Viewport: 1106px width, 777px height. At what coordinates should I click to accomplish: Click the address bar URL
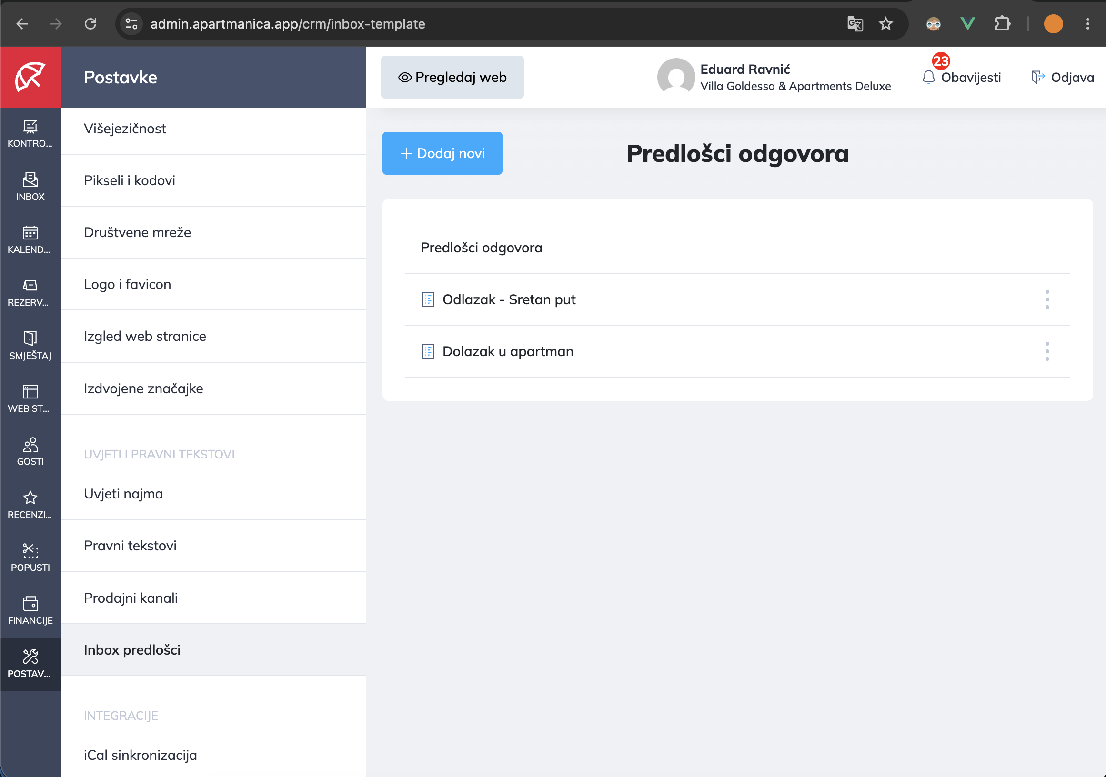click(x=288, y=24)
